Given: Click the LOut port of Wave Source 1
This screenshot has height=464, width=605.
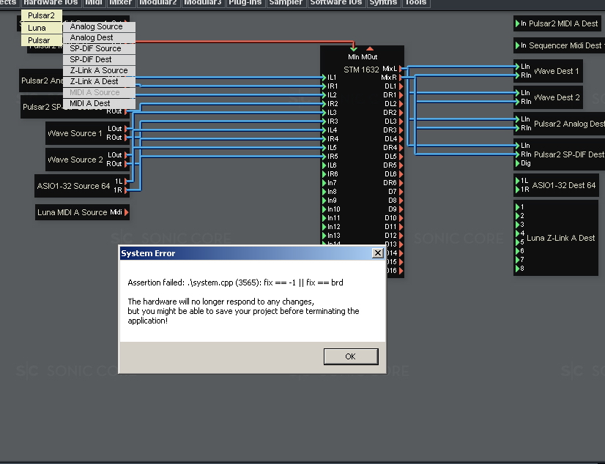Looking at the screenshot, I should click(x=127, y=129).
